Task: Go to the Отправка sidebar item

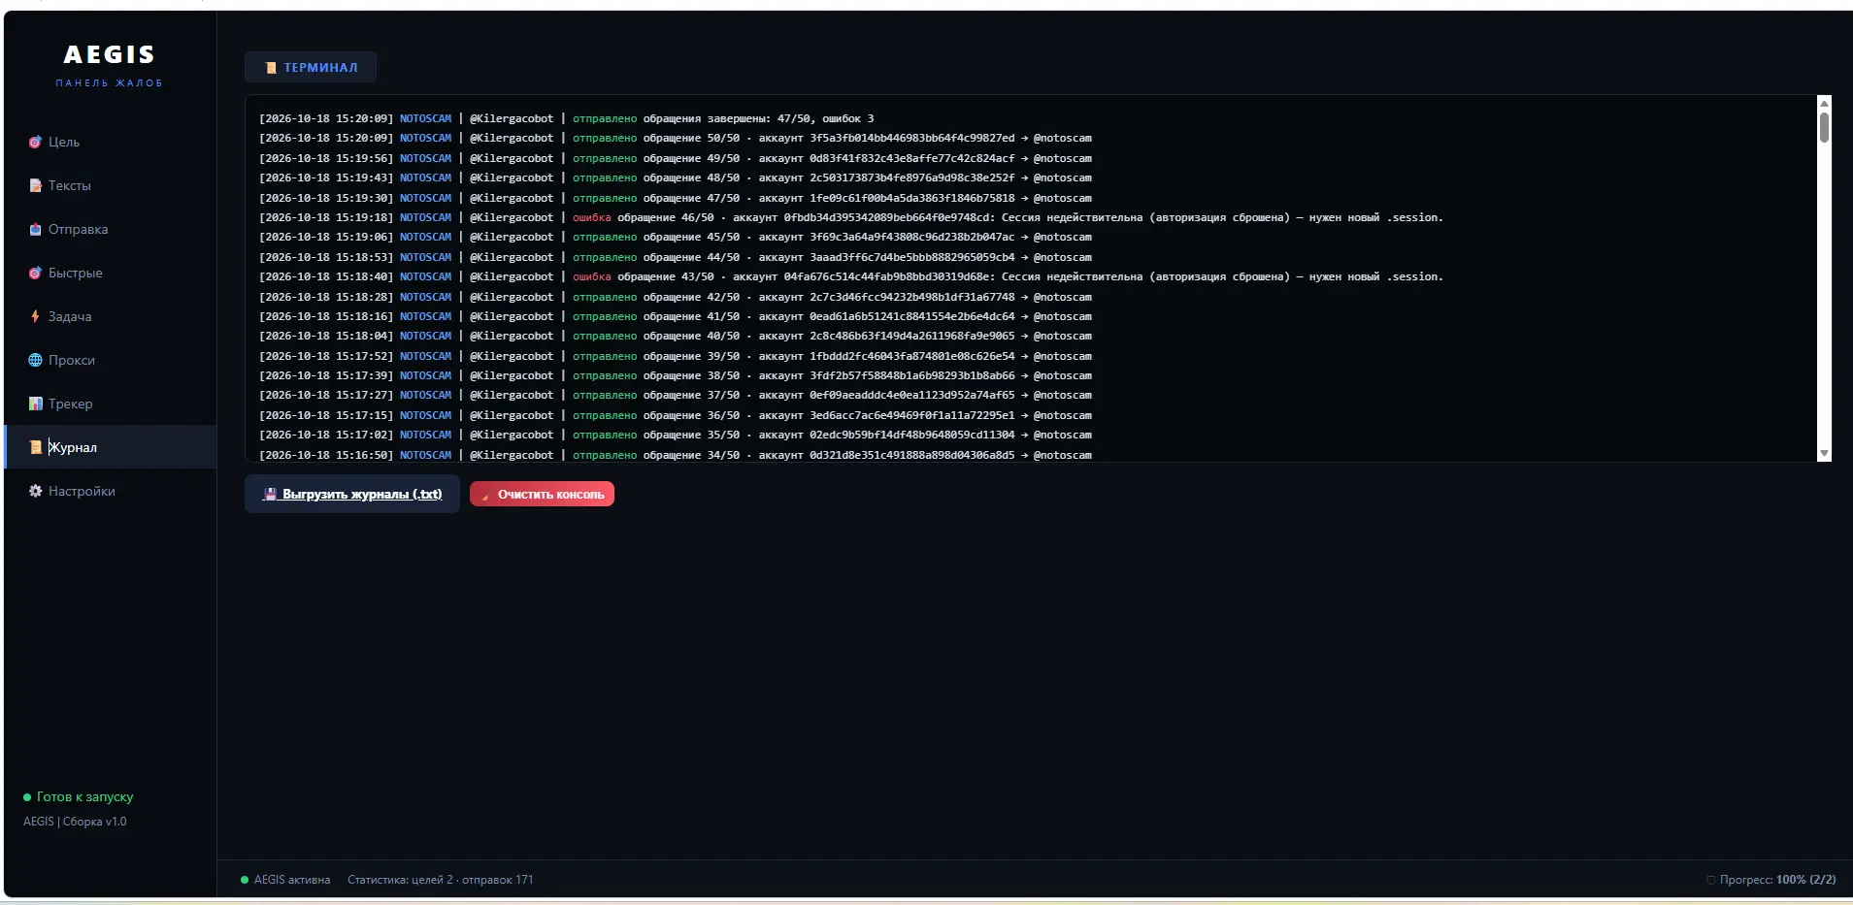Action: 110,229
